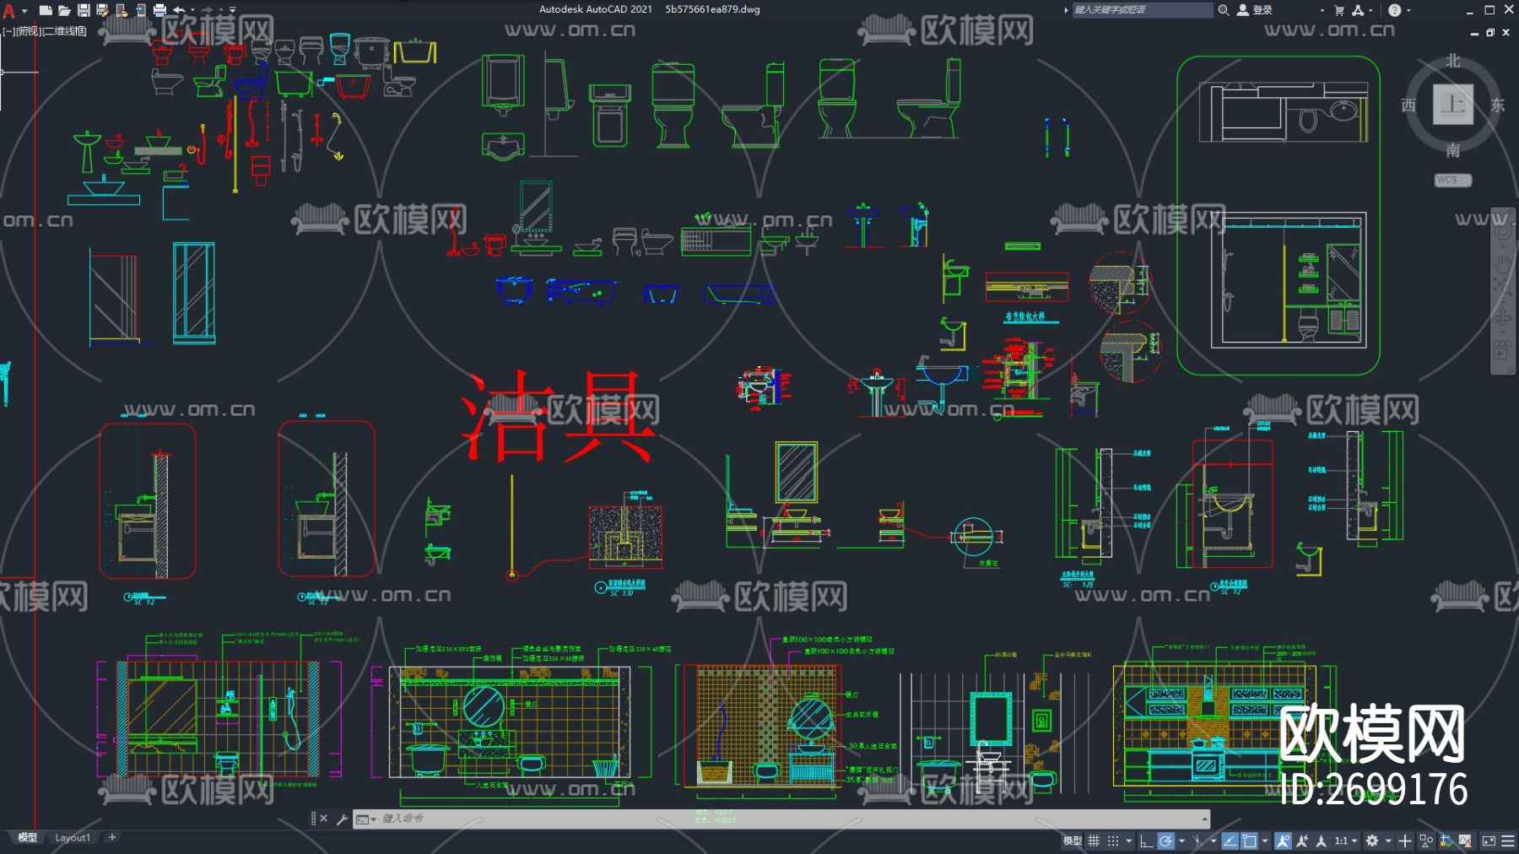Click the navigation bar pan hand tool
The height and width of the screenshot is (854, 1519).
pos(1503,263)
